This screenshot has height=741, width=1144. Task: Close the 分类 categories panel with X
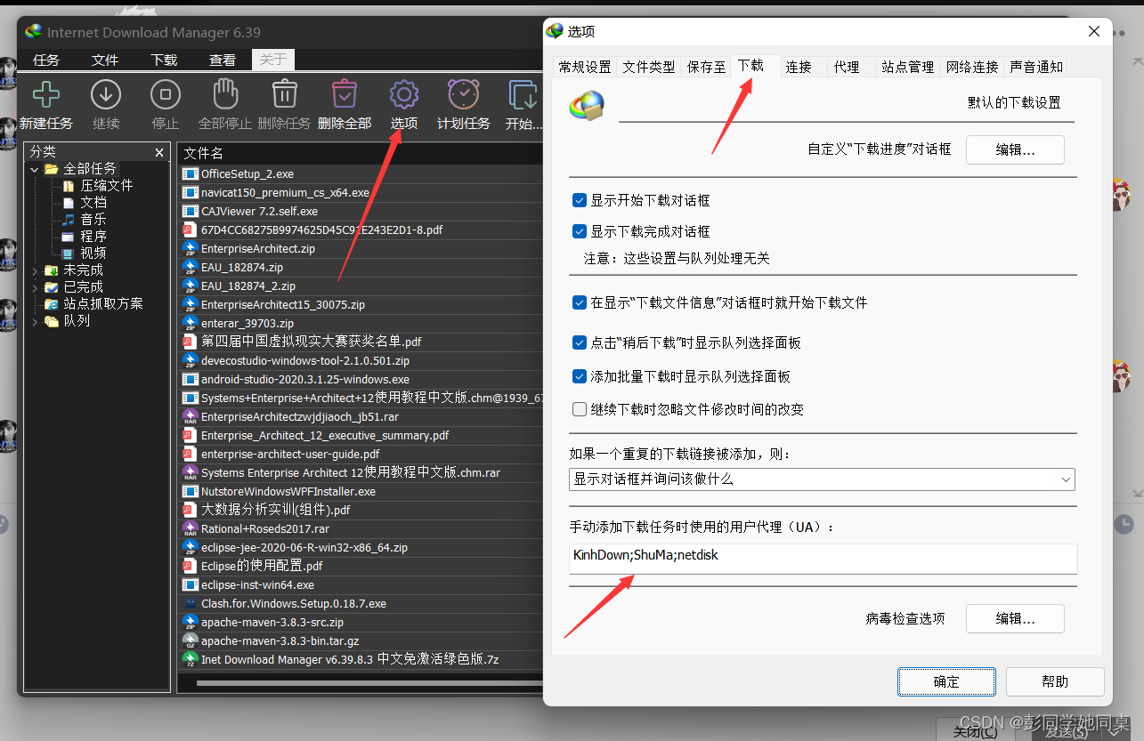tap(159, 153)
